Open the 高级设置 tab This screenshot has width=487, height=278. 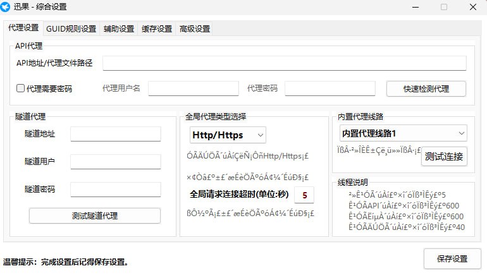(x=195, y=29)
